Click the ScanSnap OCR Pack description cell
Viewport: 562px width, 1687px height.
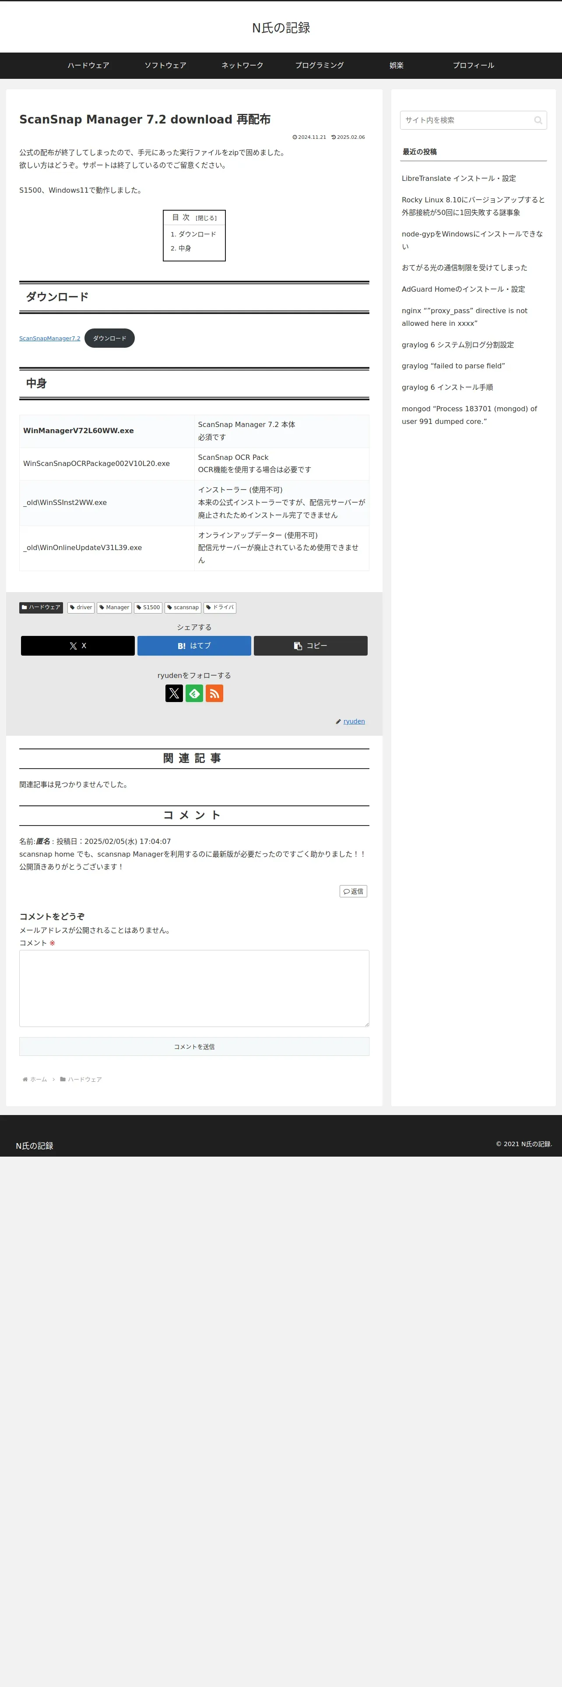281,464
